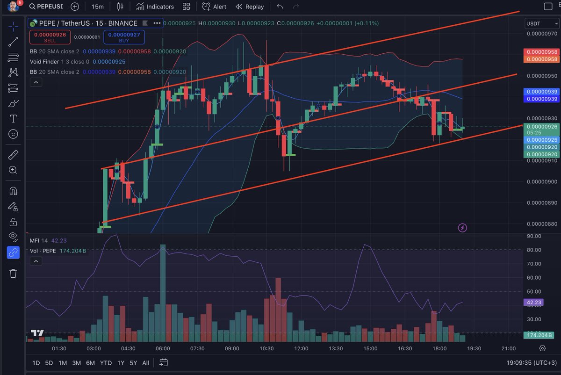Select the 5Y date range
561x375 pixels.
133,362
